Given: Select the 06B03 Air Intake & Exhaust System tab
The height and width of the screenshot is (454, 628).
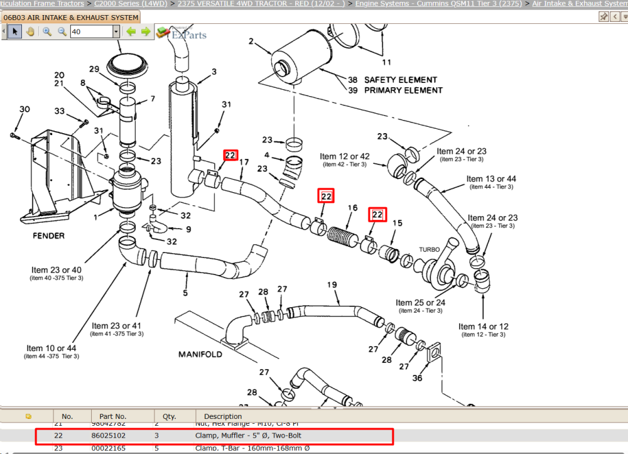Looking at the screenshot, I should 71,18.
